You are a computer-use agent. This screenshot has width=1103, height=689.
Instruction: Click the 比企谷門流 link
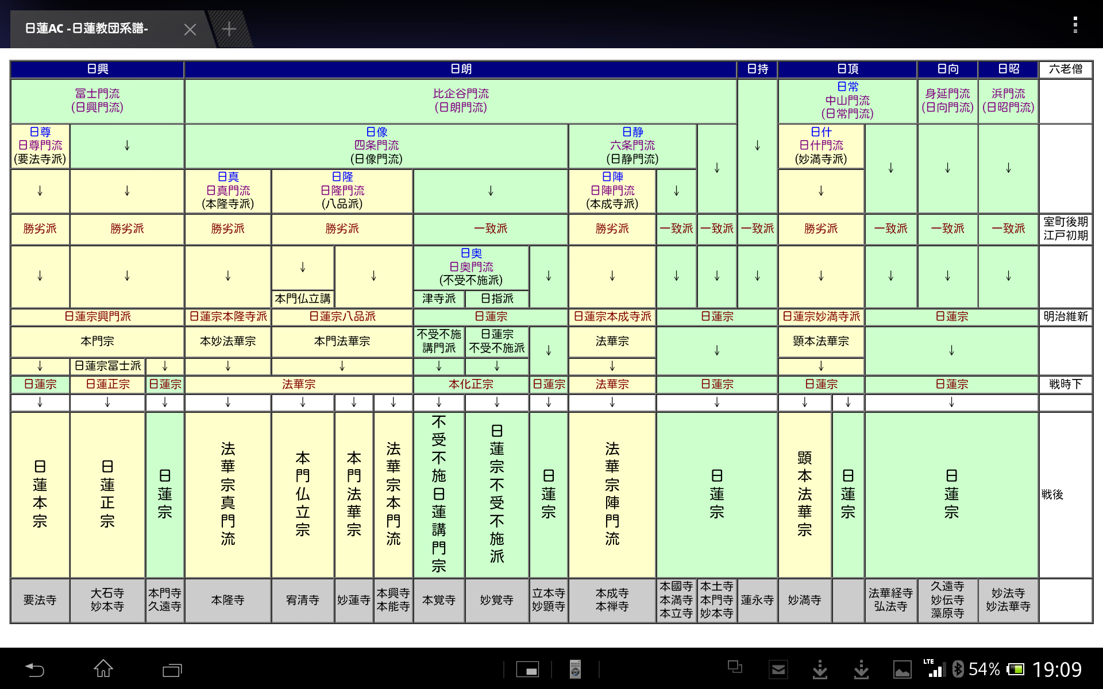point(461,94)
